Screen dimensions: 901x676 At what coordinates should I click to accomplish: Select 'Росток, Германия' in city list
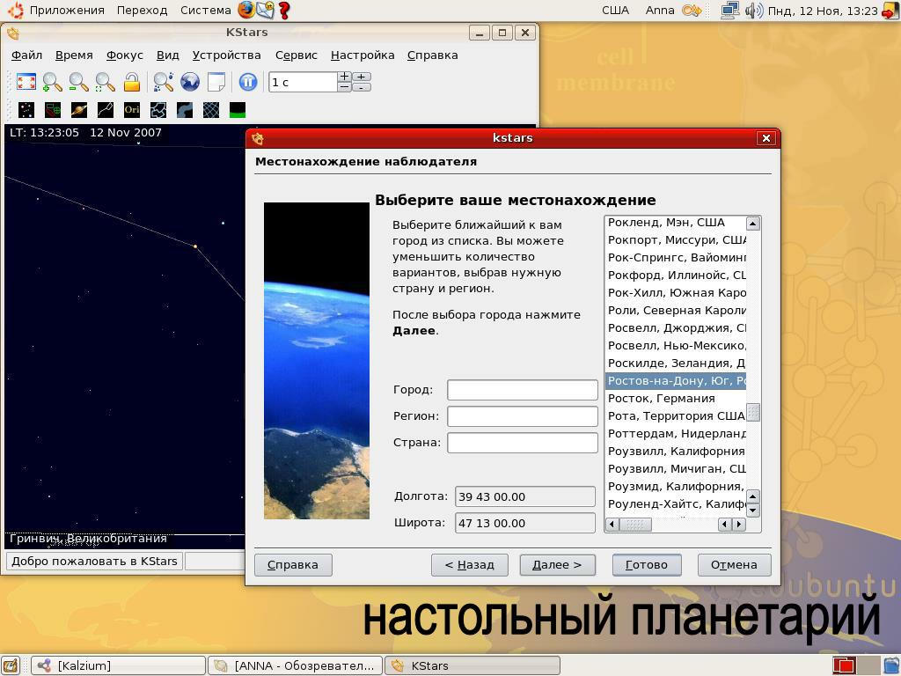click(x=676, y=399)
